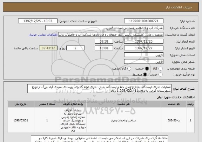Click the general description text area
This screenshot has height=142, width=202.
pyautogui.click(x=99, y=89)
